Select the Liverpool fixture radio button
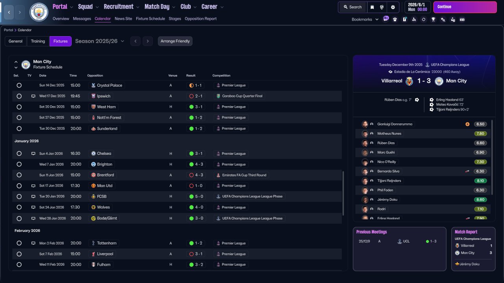This screenshot has height=283, width=504. pos(19,254)
